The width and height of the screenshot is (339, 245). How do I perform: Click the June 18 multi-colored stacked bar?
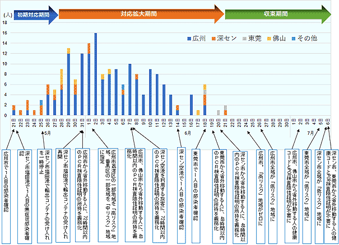point(205,100)
